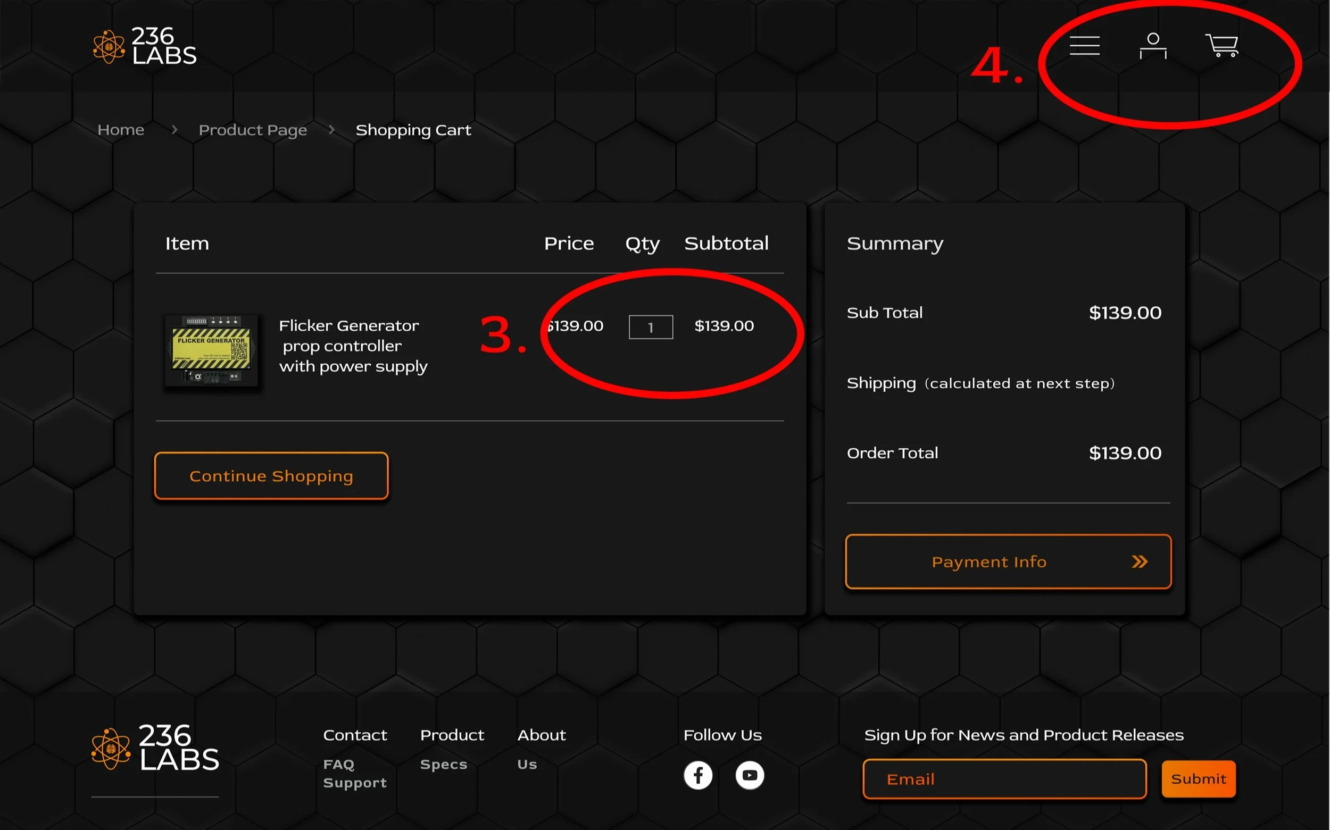
Task: Open the YouTube social icon
Action: tap(750, 775)
